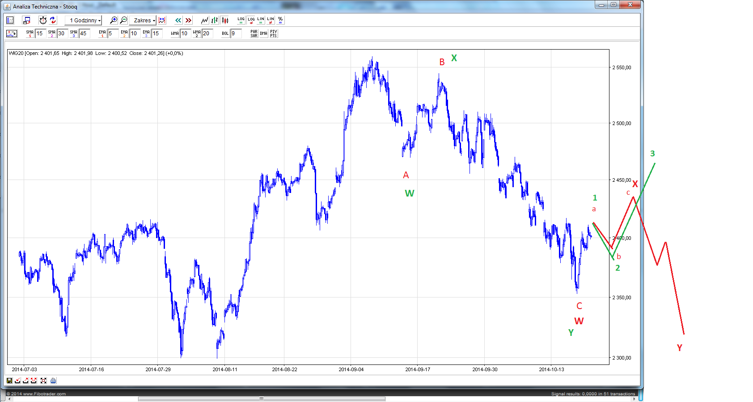Toggle the PIV PTS pivot points
753x402 pixels.
coord(274,33)
